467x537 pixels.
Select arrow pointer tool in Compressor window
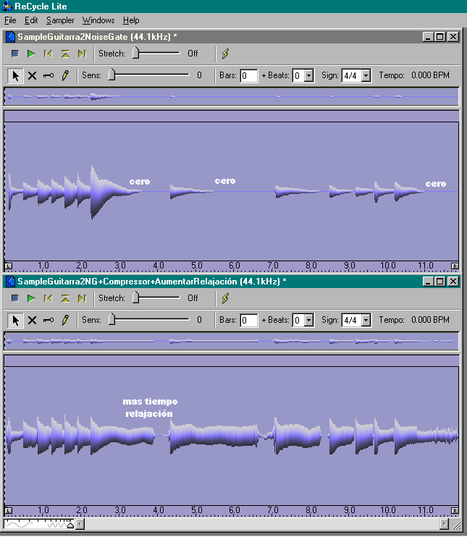point(15,320)
